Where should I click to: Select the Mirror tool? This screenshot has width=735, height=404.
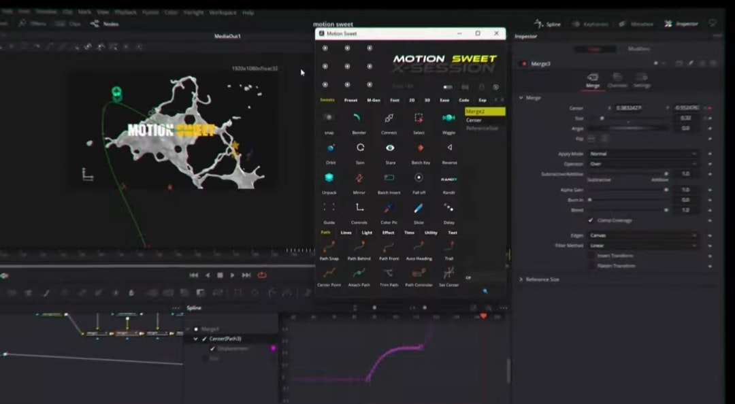coord(359,178)
